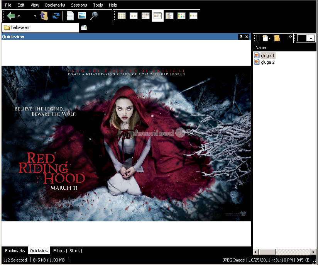This screenshot has width=318, height=265.
Task: Click the gluga 2 image file icon
Action: [257, 62]
